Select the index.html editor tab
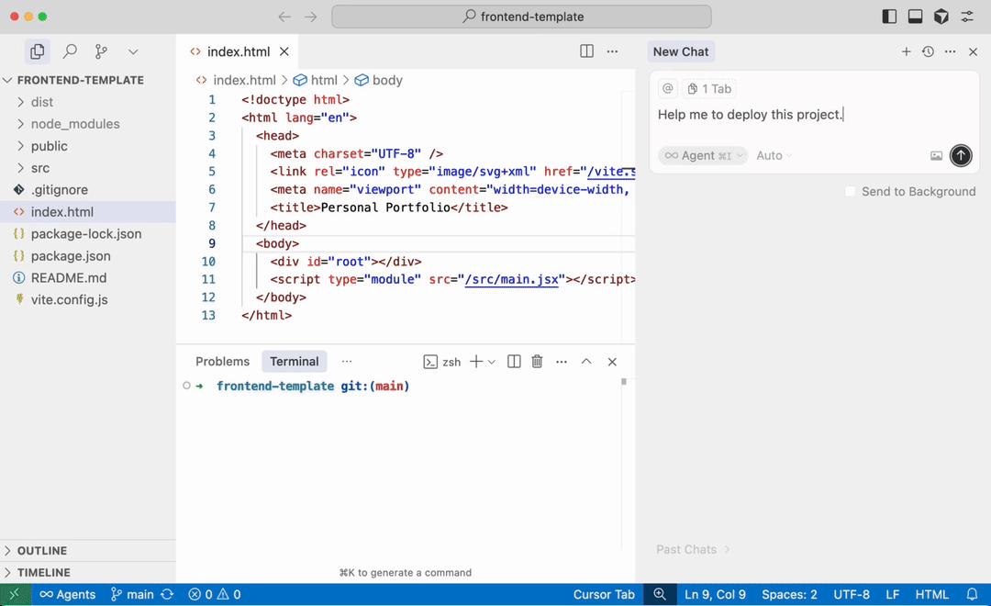 238,52
